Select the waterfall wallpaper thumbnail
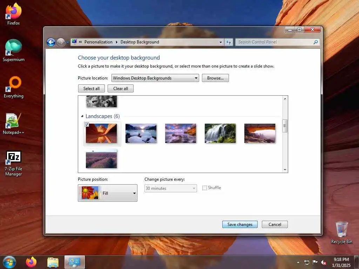The image size is (359, 269). coord(220,133)
